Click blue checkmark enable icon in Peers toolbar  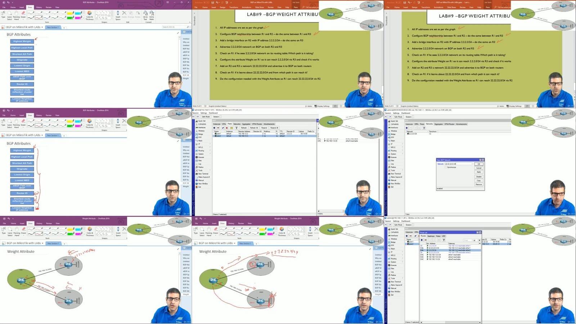tap(223, 128)
